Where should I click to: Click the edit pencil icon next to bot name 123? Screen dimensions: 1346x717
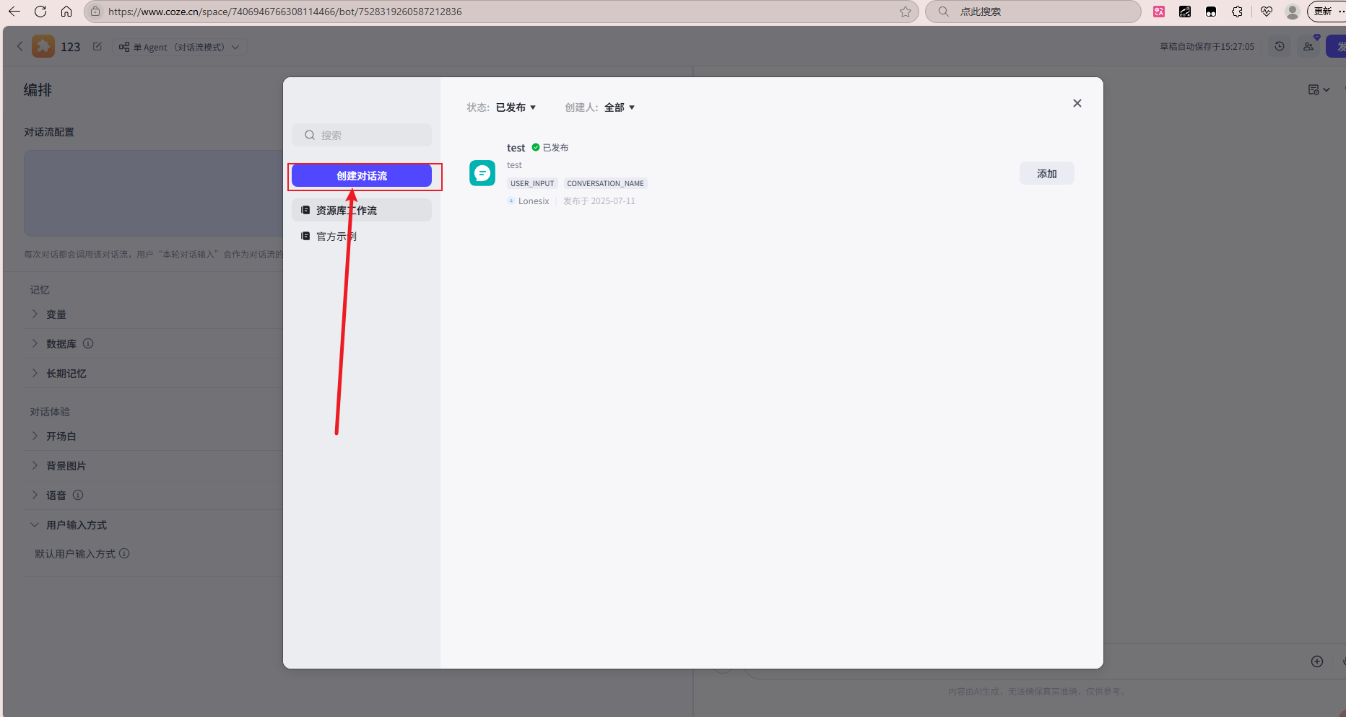pos(97,45)
